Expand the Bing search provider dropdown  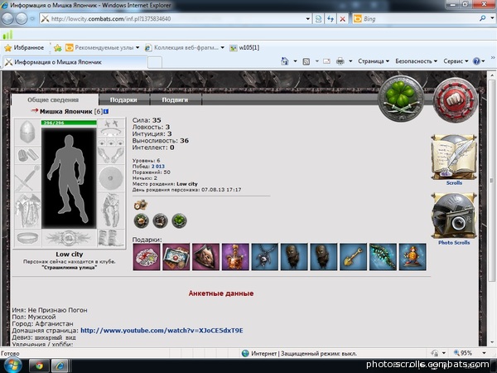(x=492, y=19)
